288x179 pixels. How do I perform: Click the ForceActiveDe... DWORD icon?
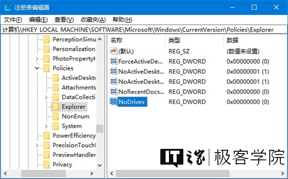(x=113, y=61)
